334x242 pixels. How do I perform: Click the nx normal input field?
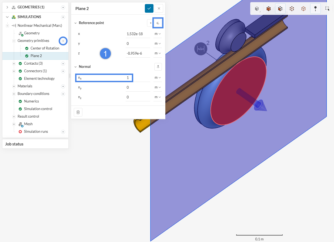[x=104, y=78]
